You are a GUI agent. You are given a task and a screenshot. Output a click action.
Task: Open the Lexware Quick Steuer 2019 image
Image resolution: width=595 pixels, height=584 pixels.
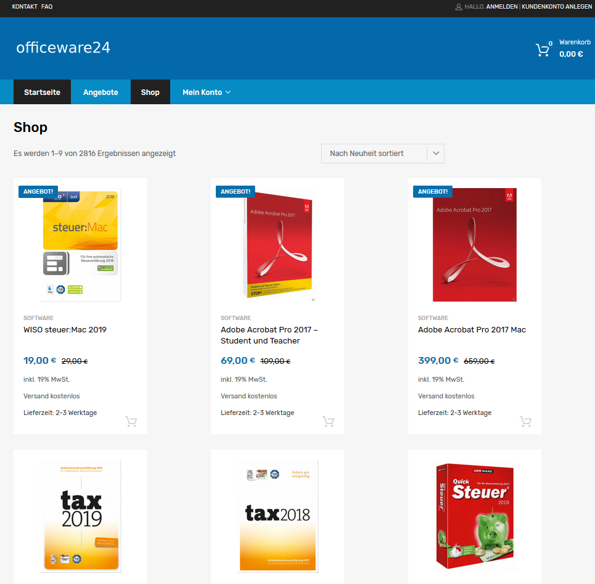(x=475, y=516)
